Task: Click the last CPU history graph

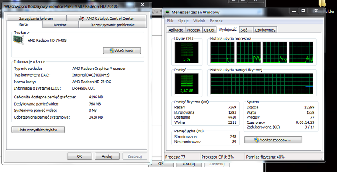Action: pos(301,52)
